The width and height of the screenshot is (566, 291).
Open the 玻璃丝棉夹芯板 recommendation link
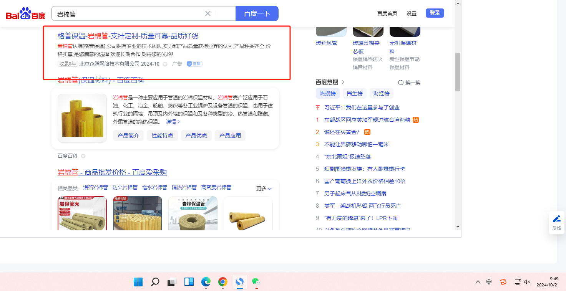pos(366,47)
